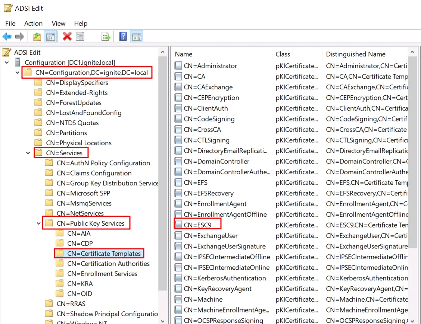Toggle Show/Hide Action Pane button
Viewport: 421px width, 324px height.
[x=137, y=36]
